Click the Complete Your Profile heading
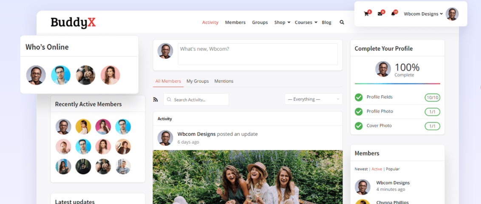The width and height of the screenshot is (481, 204). pyautogui.click(x=384, y=48)
